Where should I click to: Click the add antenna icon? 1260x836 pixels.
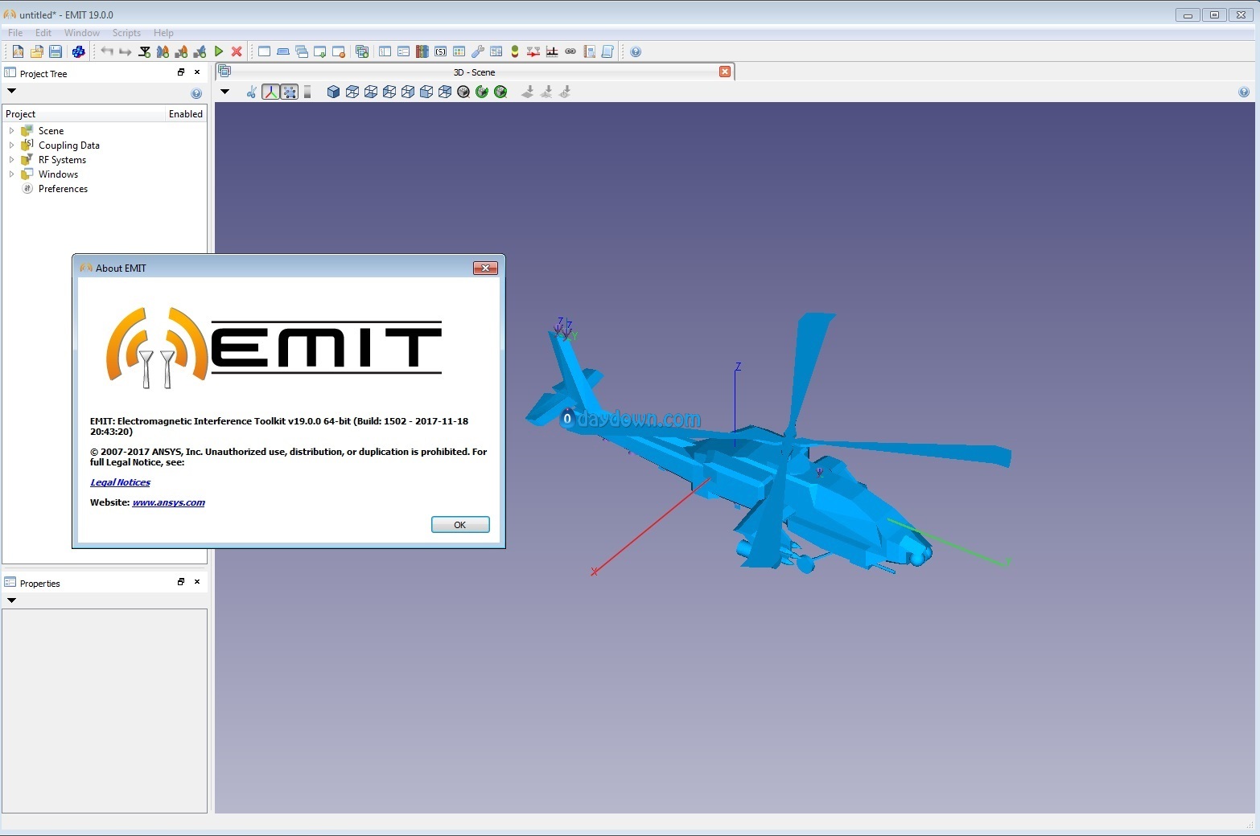pyautogui.click(x=145, y=51)
